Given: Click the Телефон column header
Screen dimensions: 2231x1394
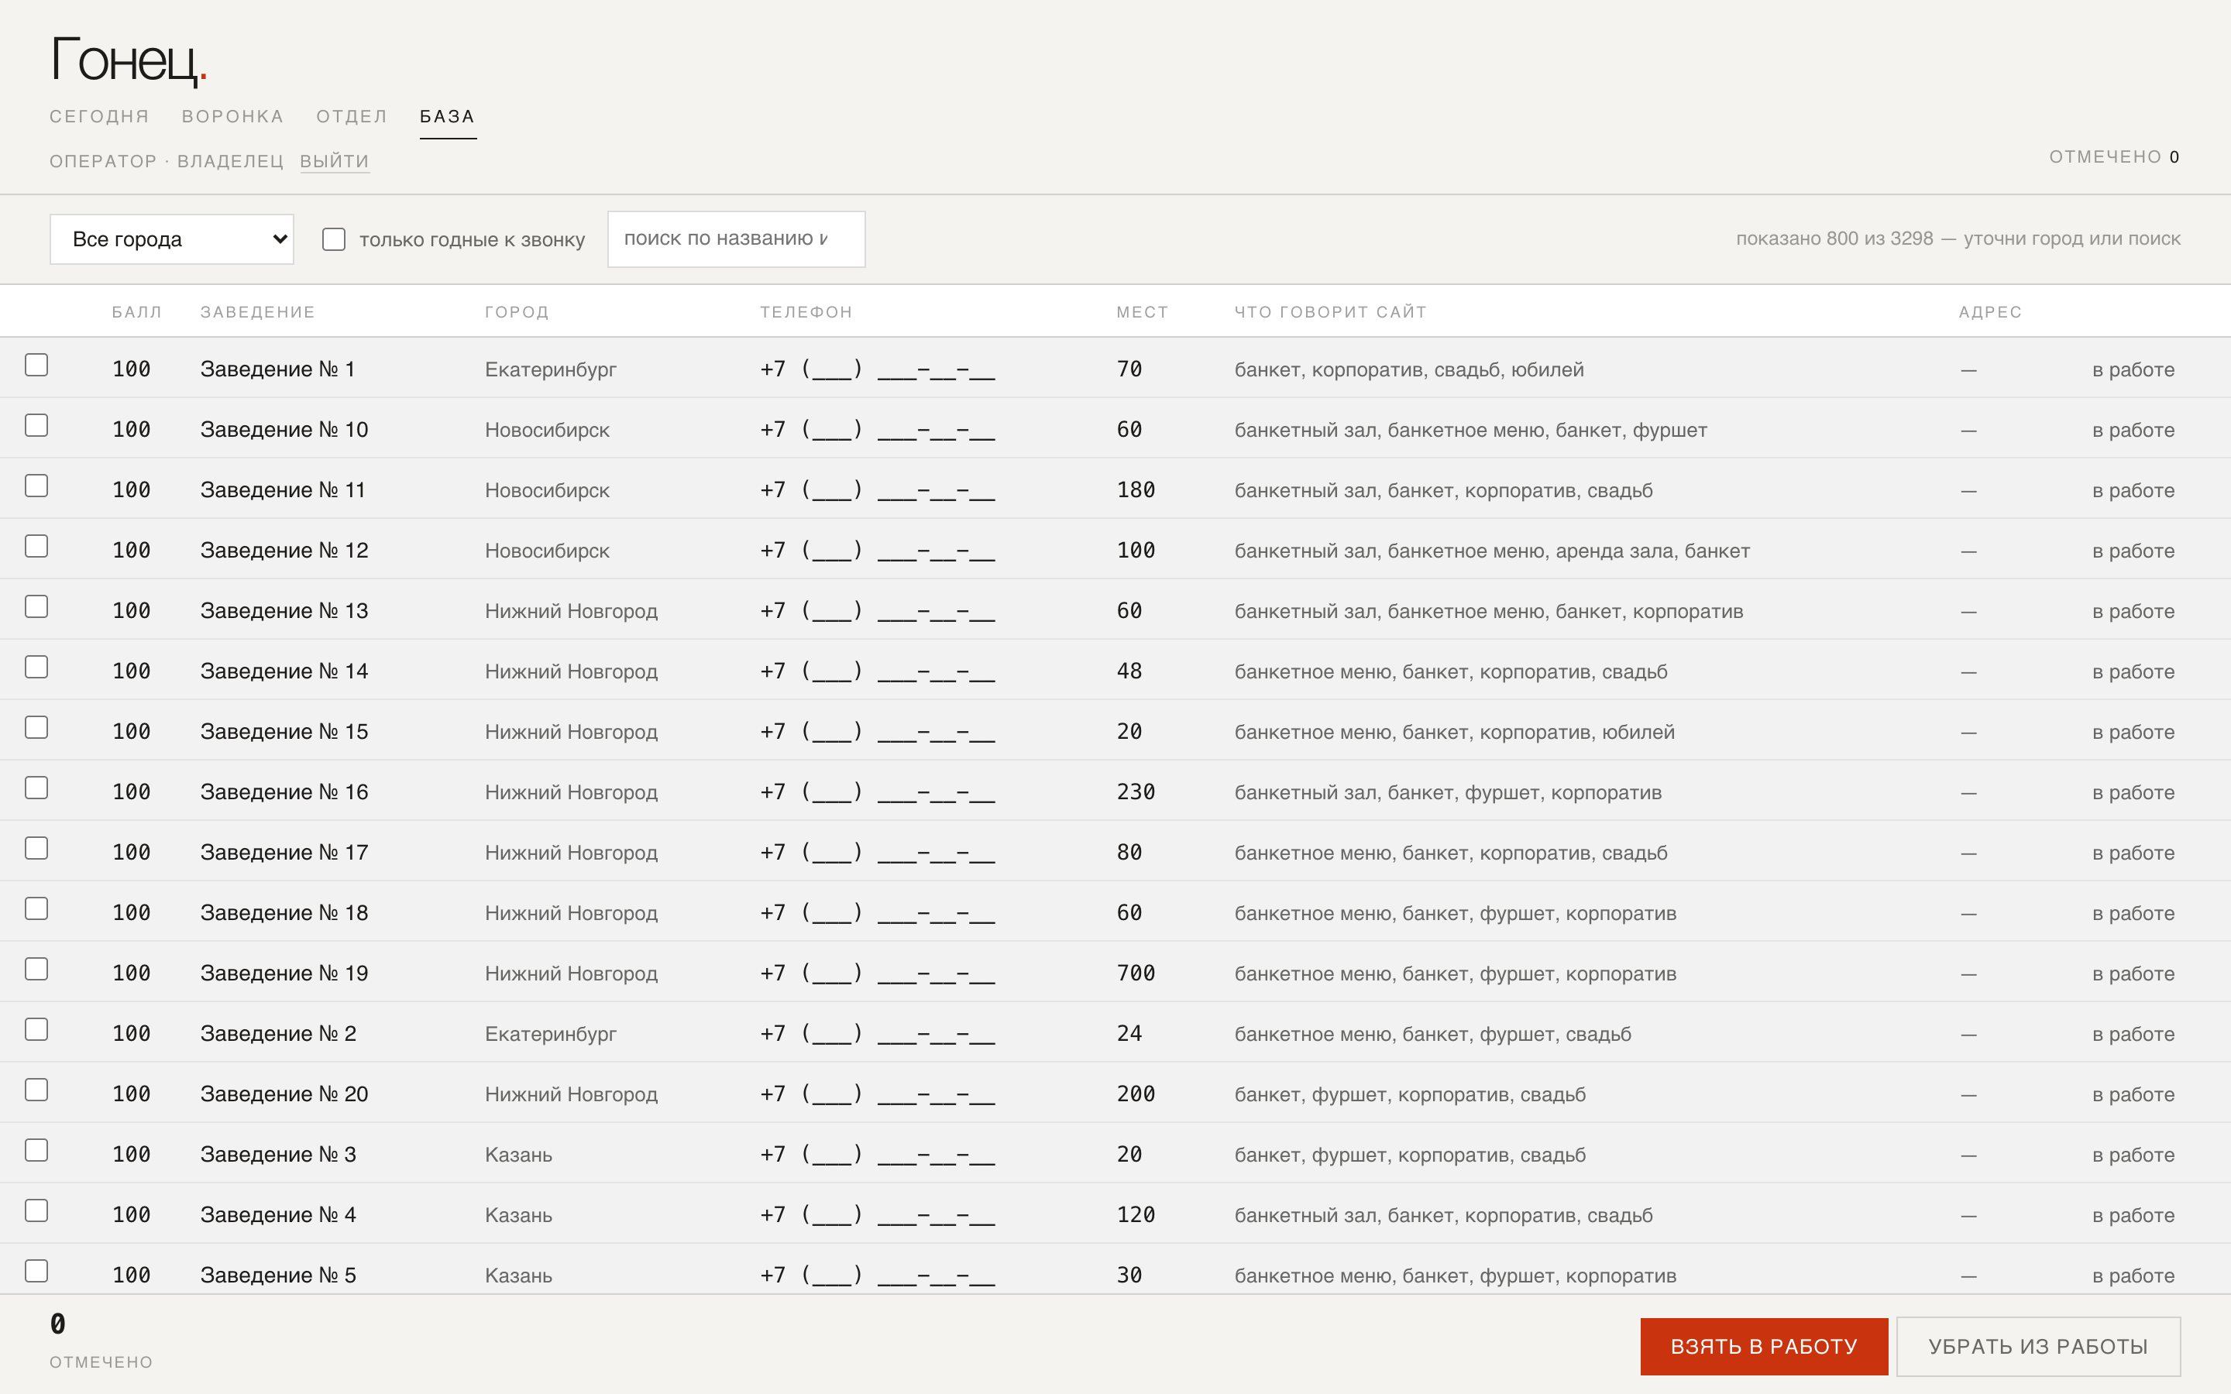Looking at the screenshot, I should pyautogui.click(x=806, y=311).
